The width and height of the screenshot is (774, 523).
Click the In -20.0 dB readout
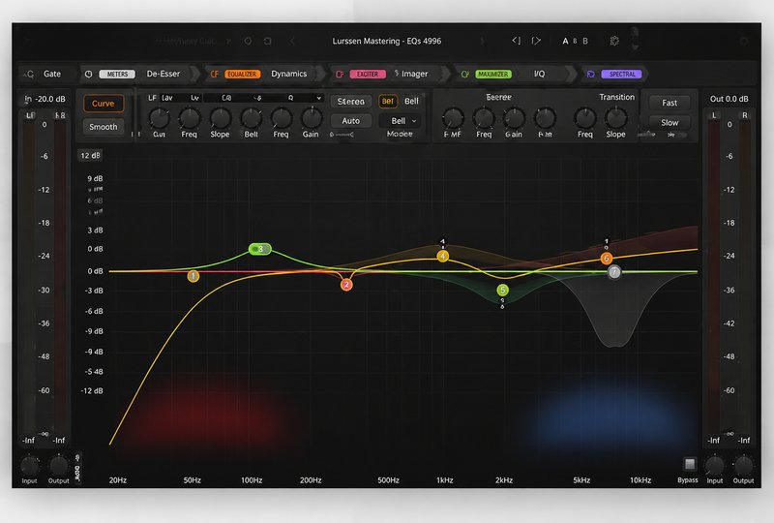tap(45, 99)
